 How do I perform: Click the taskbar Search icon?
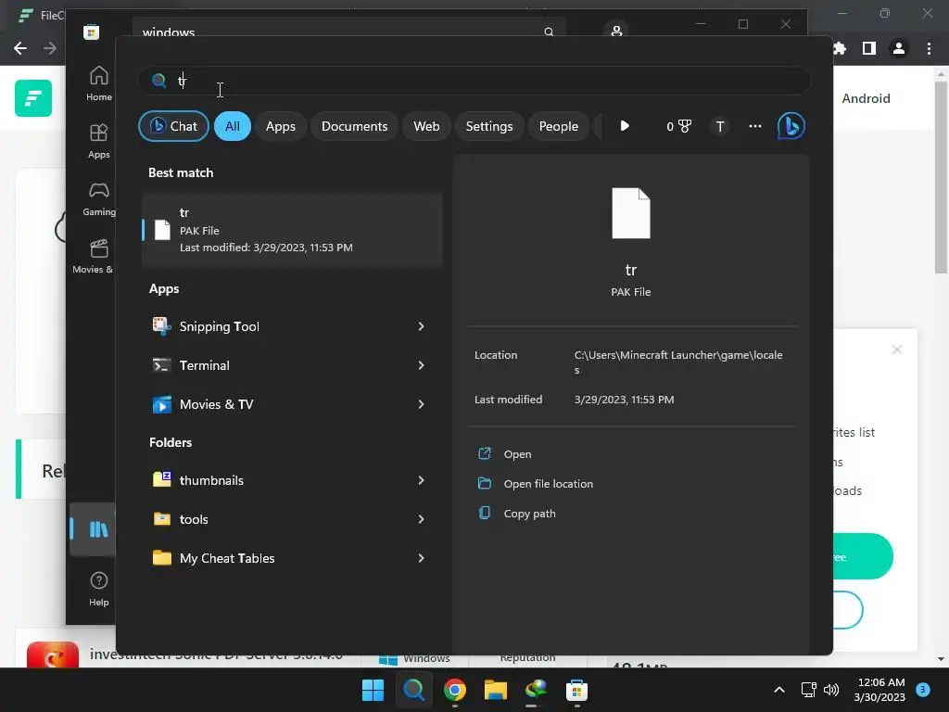point(414,690)
